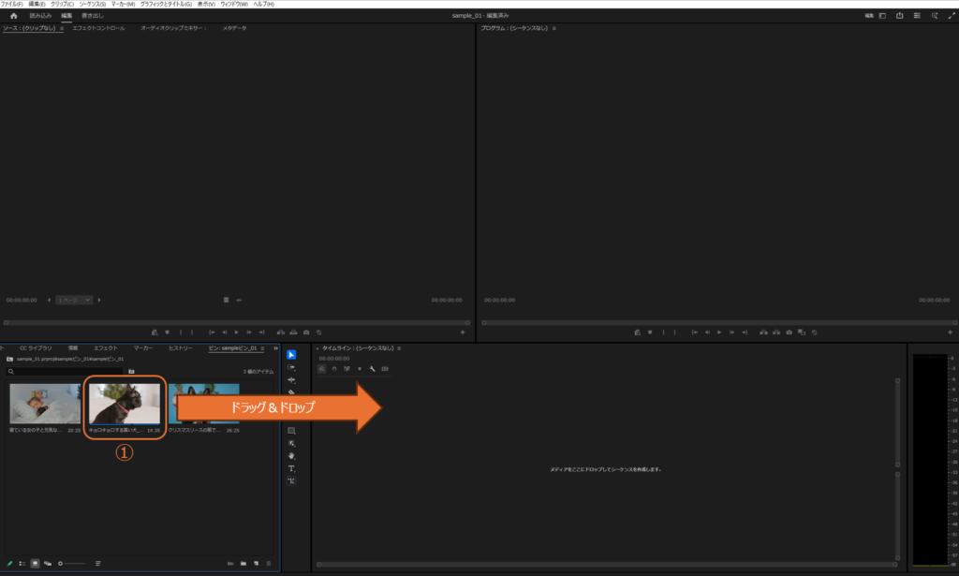Click the Home icon in header
This screenshot has height=576, width=959.
coord(13,16)
